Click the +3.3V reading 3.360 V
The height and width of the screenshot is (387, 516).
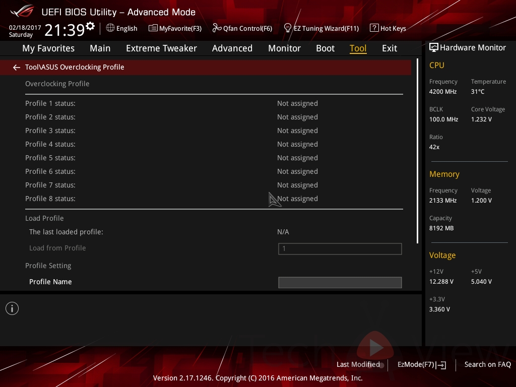[x=439, y=309]
